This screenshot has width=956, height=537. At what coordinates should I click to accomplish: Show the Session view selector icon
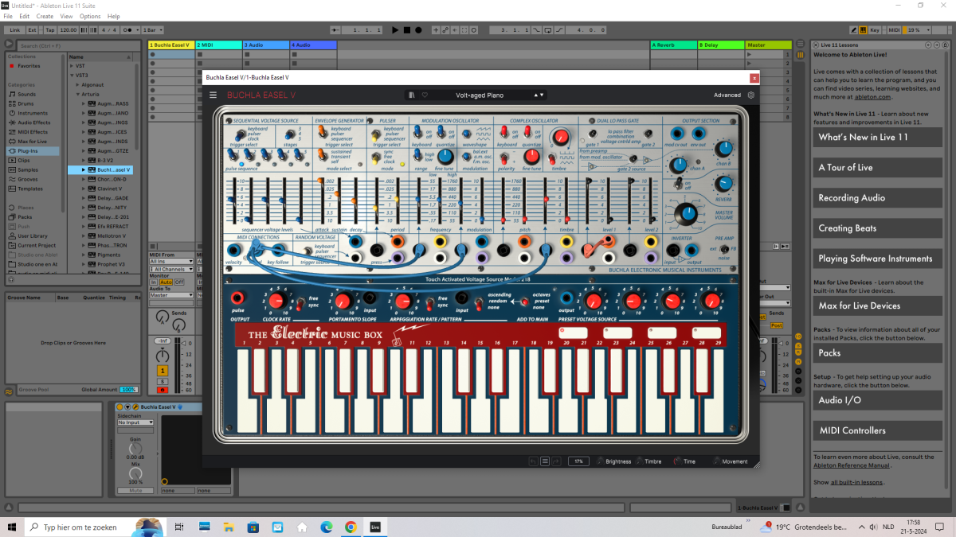click(801, 56)
